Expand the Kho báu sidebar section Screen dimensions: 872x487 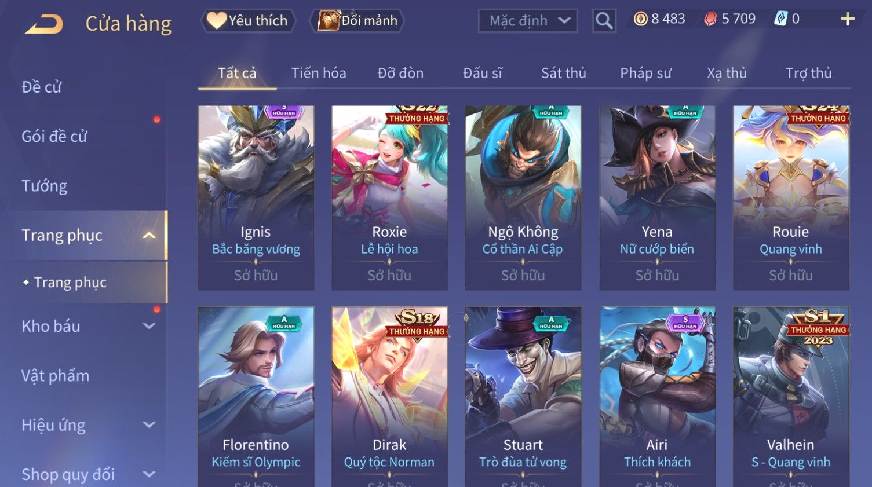click(x=149, y=326)
